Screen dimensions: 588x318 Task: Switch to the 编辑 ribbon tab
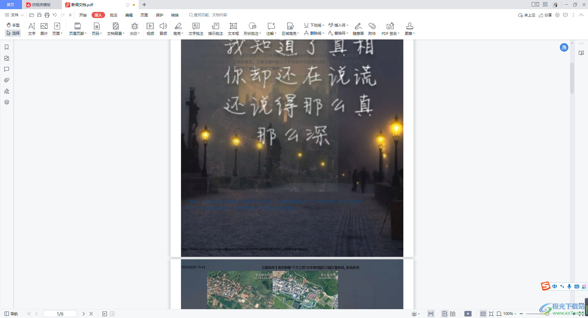129,15
